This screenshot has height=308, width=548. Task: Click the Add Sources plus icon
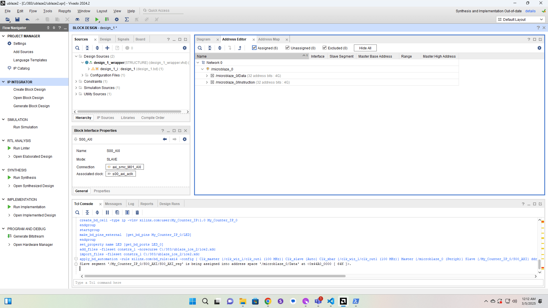107,48
